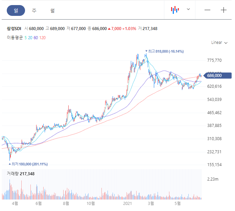Click the 686,000 current price tag

tap(217, 75)
